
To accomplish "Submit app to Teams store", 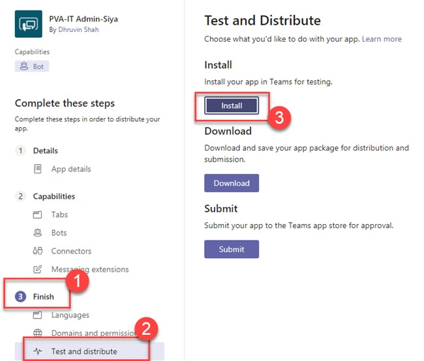I will click(232, 249).
